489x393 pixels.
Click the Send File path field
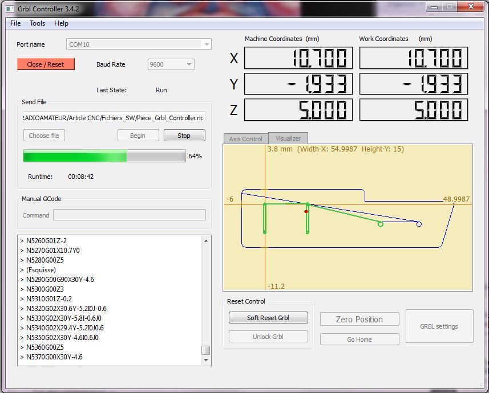pyautogui.click(x=114, y=118)
